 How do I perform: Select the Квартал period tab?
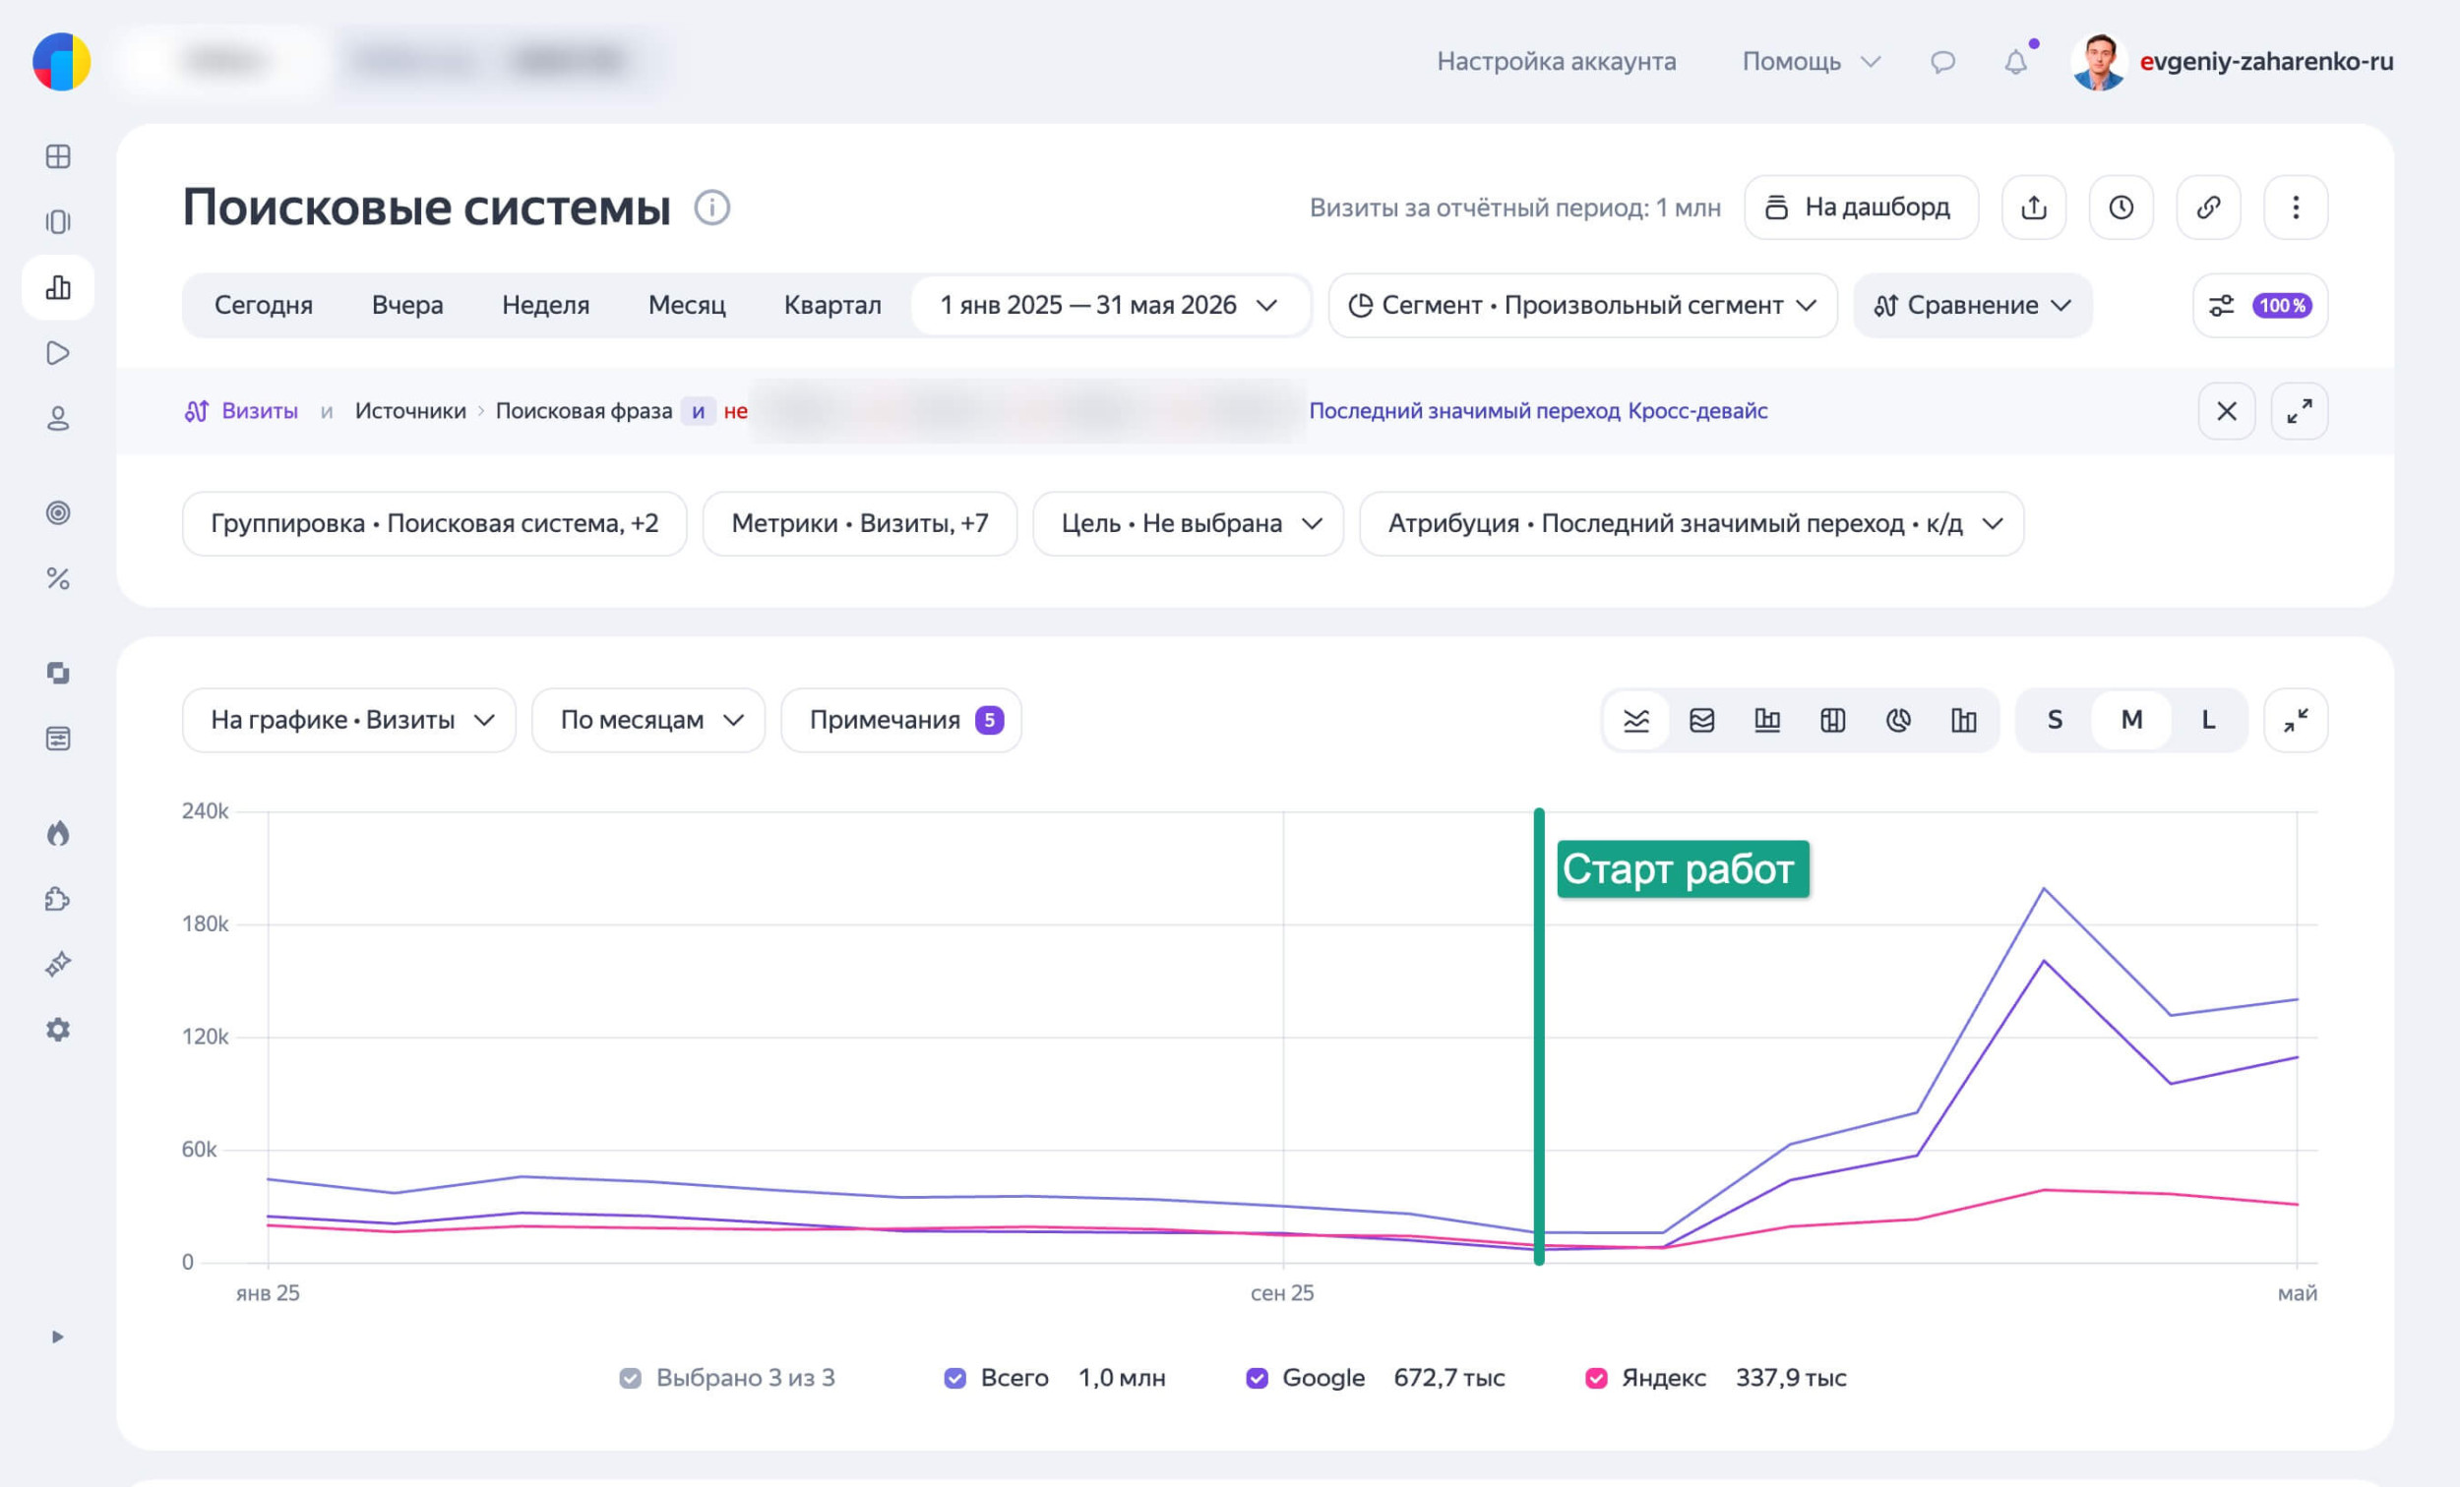pyautogui.click(x=832, y=306)
